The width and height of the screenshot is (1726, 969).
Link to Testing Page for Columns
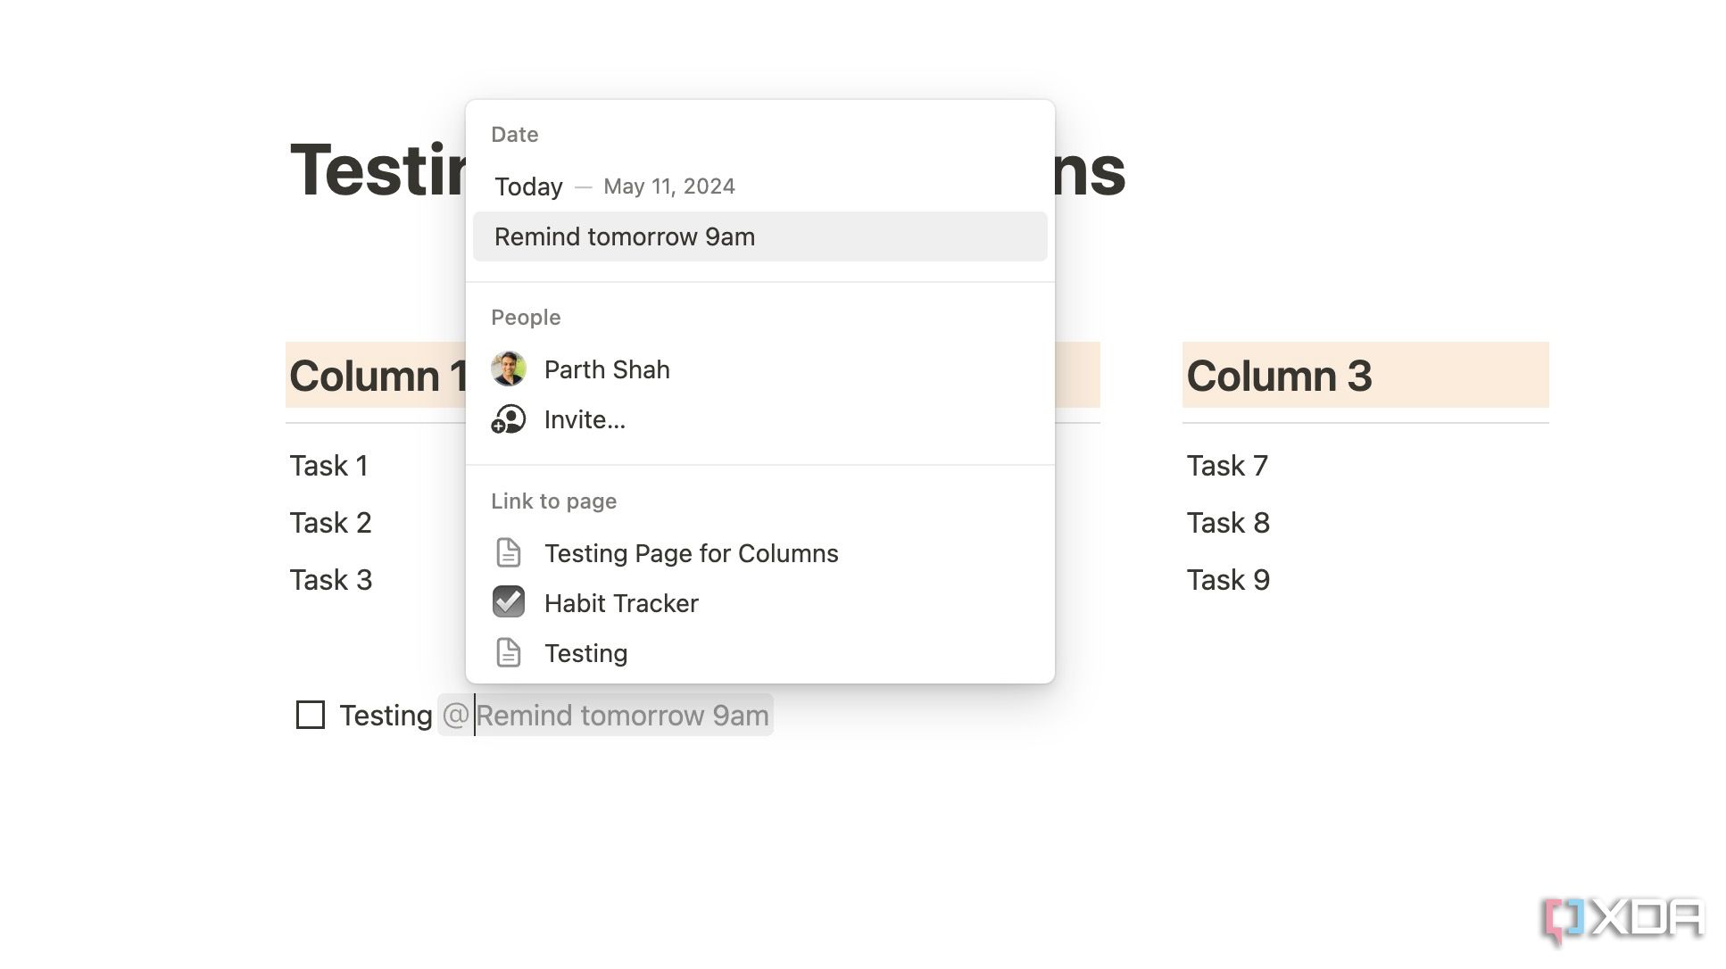691,553
